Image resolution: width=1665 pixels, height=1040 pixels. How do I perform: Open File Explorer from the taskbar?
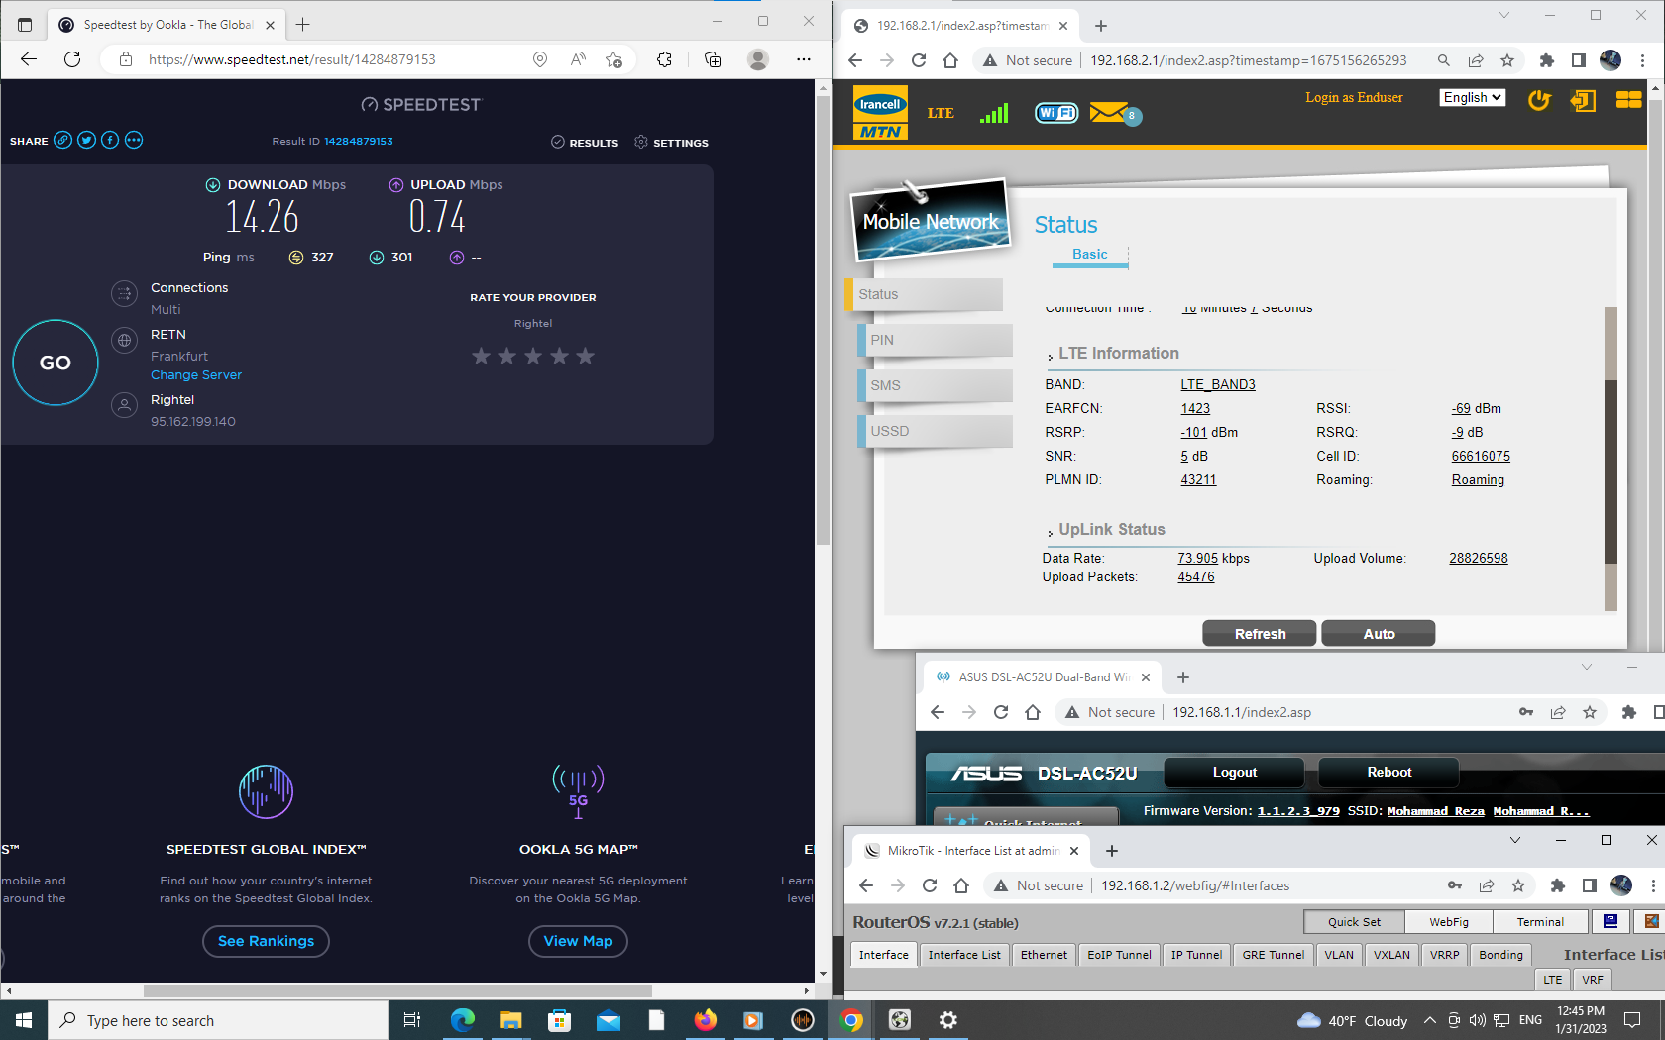(511, 1020)
